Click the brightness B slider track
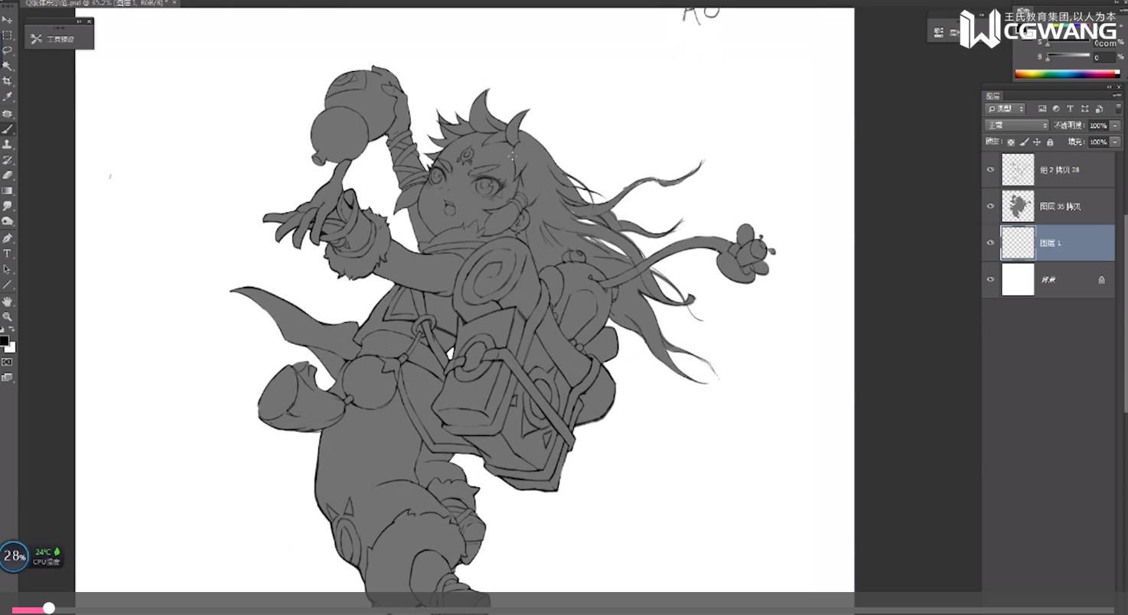The image size is (1128, 615). click(1068, 57)
